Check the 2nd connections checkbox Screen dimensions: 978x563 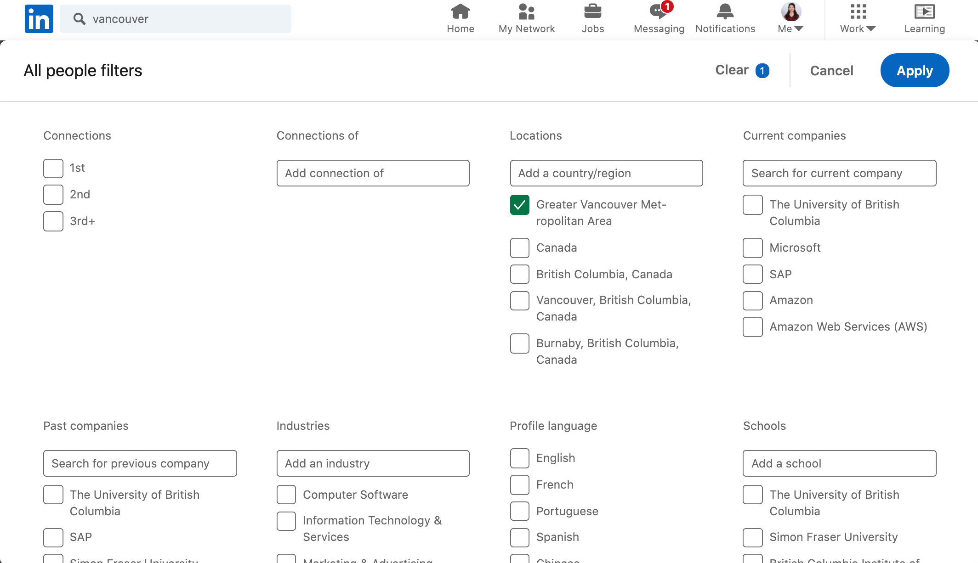[53, 195]
